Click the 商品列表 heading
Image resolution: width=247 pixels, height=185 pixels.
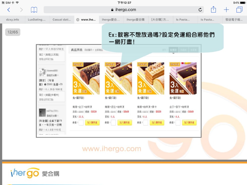coord(77,50)
